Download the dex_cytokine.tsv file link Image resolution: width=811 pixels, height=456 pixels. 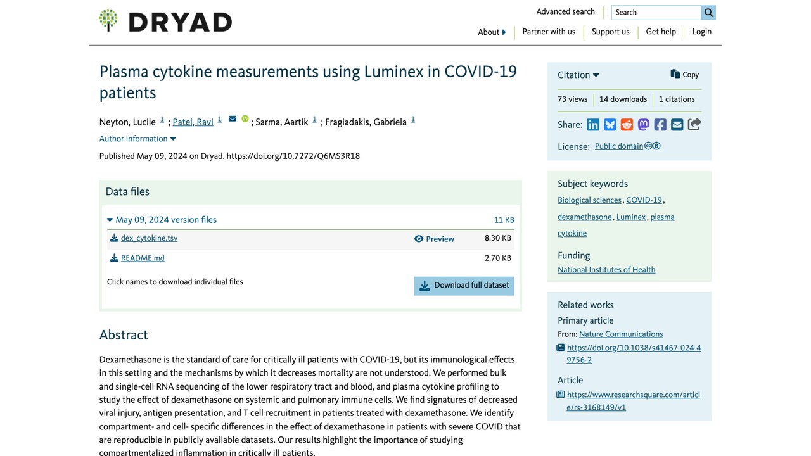(x=149, y=238)
